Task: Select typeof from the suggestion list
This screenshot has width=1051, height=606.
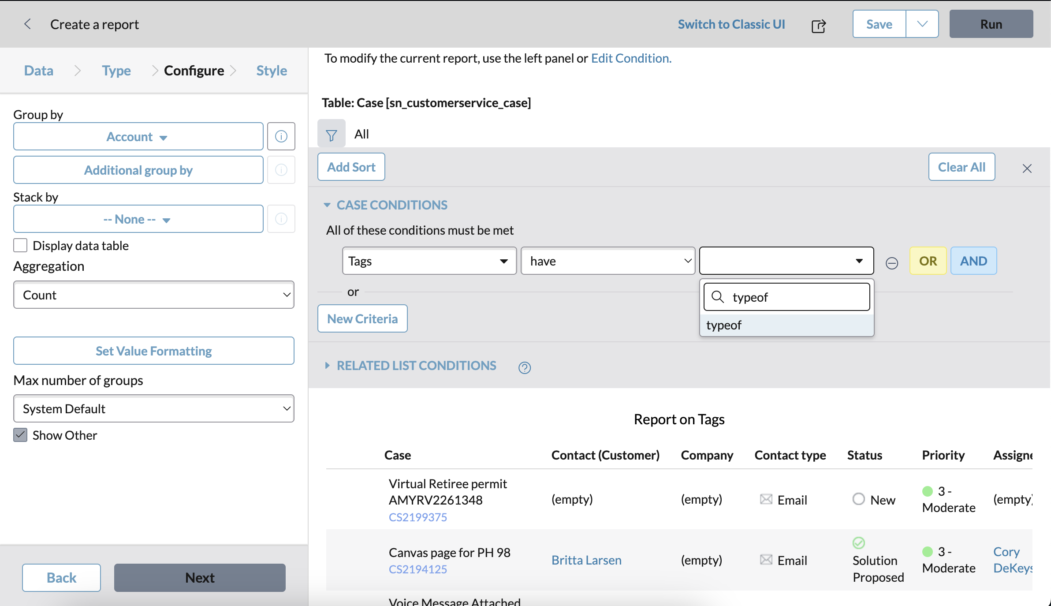Action: [x=724, y=325]
